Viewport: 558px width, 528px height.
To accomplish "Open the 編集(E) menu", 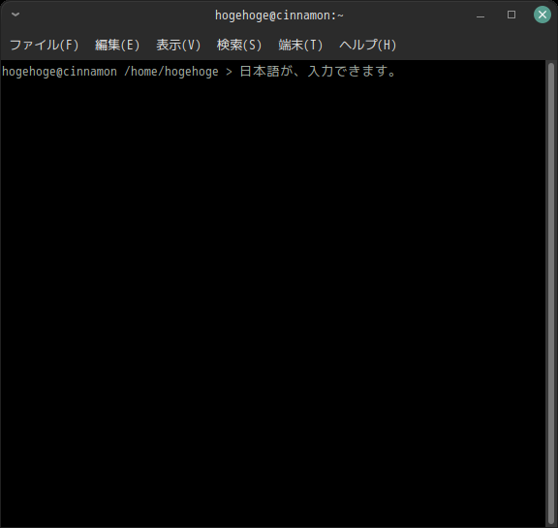I will (x=117, y=45).
